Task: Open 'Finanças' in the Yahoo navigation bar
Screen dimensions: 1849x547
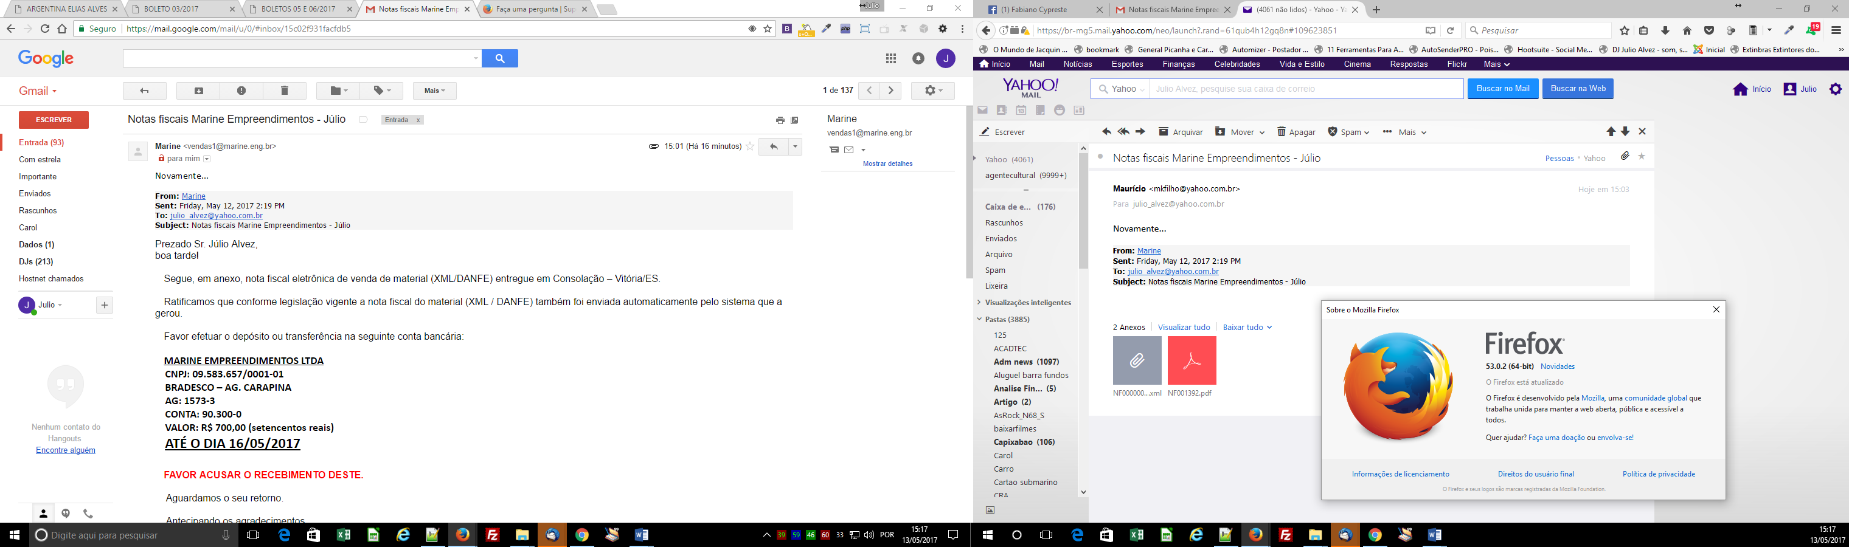Action: click(1179, 64)
